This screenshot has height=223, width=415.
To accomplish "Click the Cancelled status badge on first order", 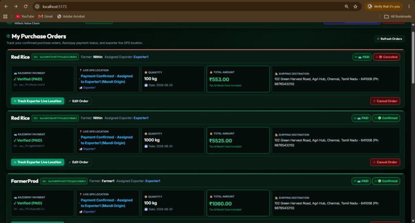I will click(386, 57).
